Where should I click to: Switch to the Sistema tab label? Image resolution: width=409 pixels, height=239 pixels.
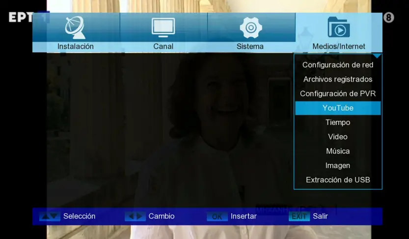click(x=250, y=46)
